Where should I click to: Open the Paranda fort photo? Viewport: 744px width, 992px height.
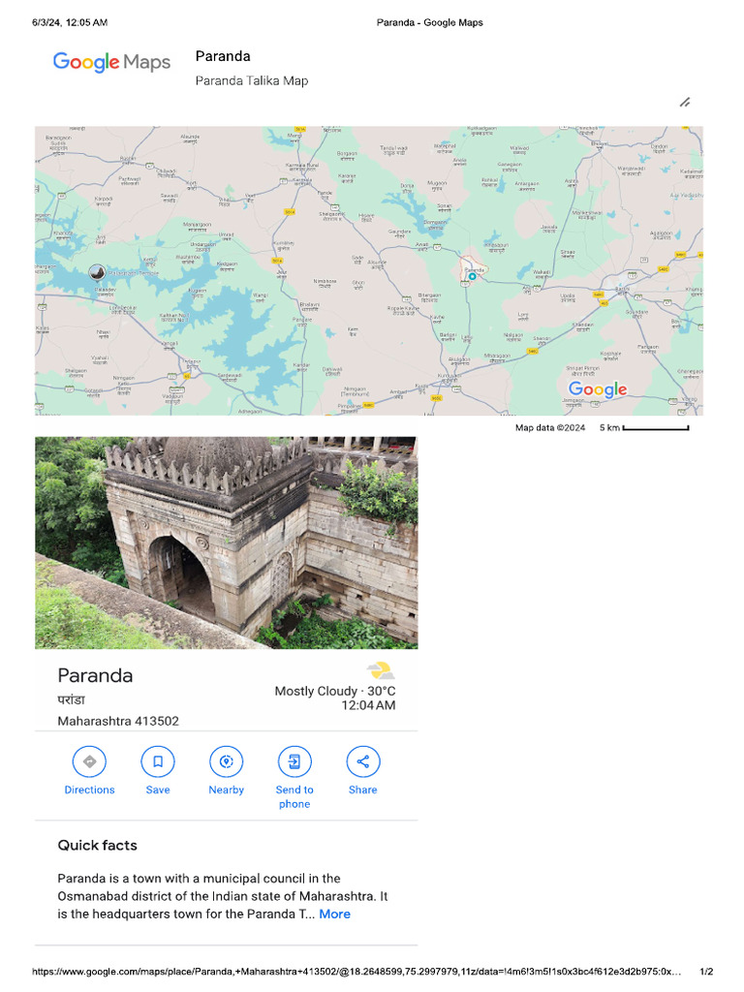226,542
